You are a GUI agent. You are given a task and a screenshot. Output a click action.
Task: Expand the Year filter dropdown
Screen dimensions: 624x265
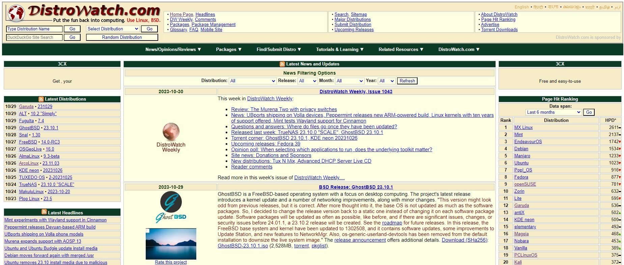click(387, 81)
